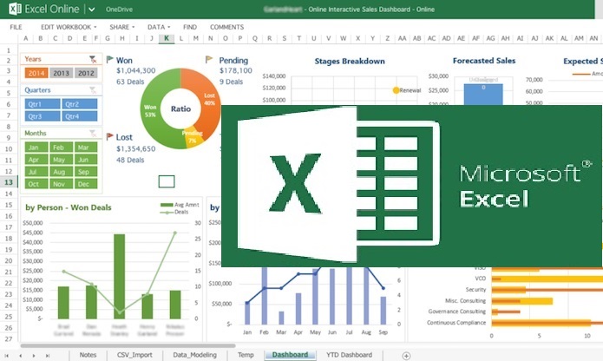Toggle the Qtr1 slicer button
This screenshot has height=361, width=603.
point(43,104)
